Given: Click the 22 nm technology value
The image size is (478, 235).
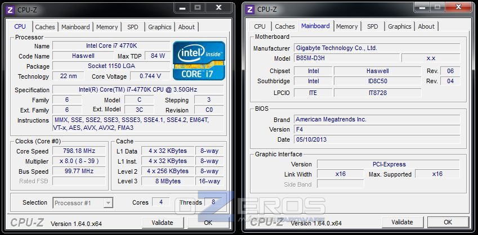Looking at the screenshot, I should coord(68,76).
